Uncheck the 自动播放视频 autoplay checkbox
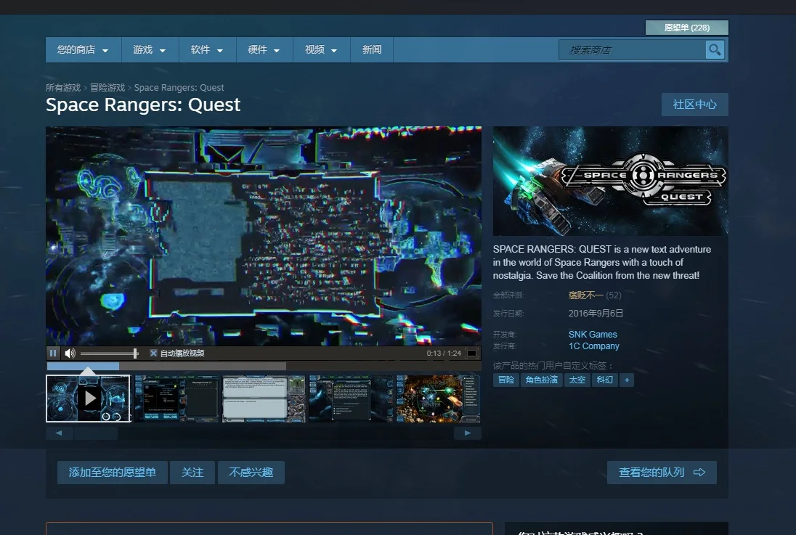 [153, 354]
